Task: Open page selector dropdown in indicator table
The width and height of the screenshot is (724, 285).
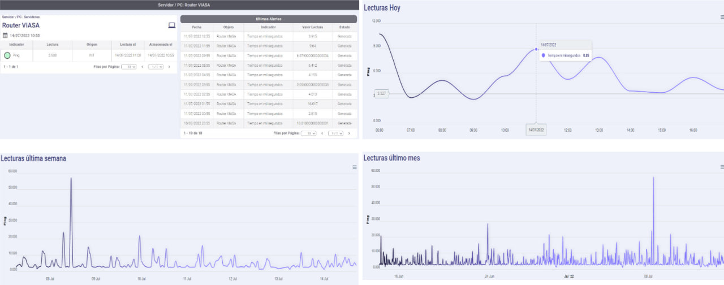Action: pyautogui.click(x=156, y=67)
